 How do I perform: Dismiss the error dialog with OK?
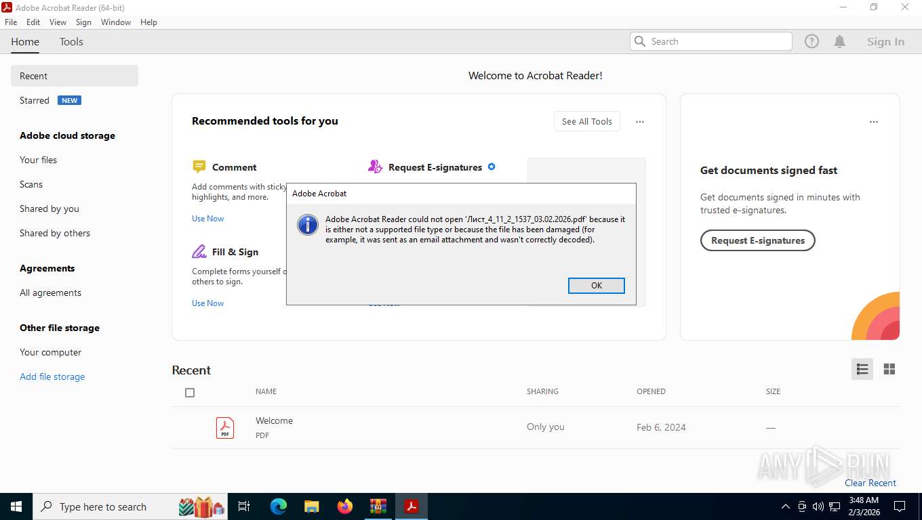tap(597, 285)
